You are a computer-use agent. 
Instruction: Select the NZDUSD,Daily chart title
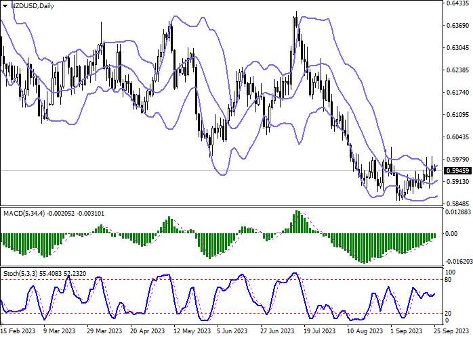click(33, 5)
